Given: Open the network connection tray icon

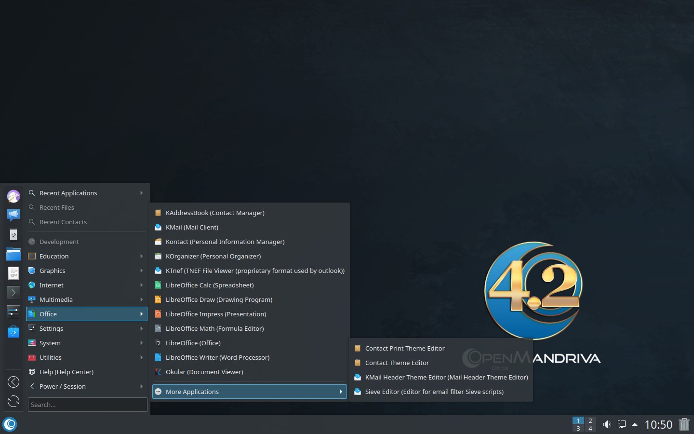Looking at the screenshot, I should tap(622, 424).
